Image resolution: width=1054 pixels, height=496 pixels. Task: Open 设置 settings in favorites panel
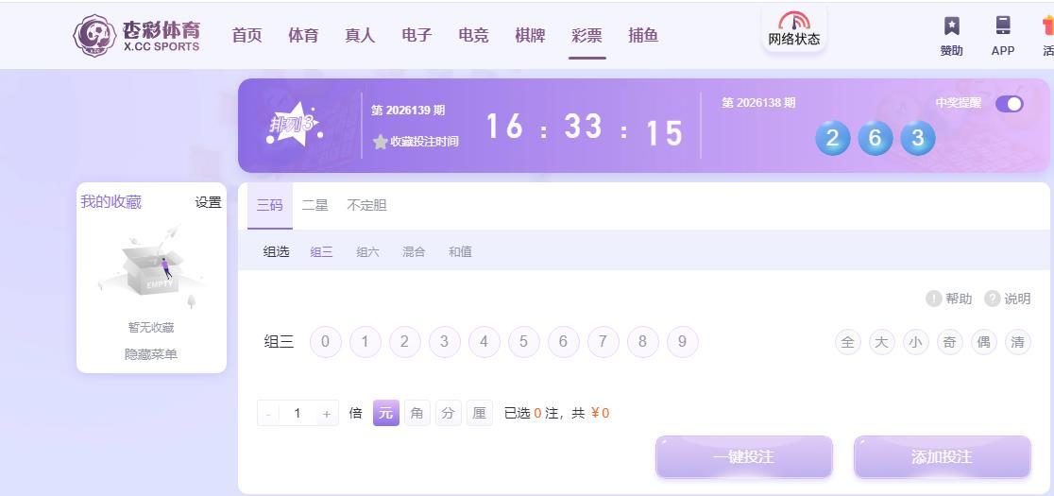209,202
